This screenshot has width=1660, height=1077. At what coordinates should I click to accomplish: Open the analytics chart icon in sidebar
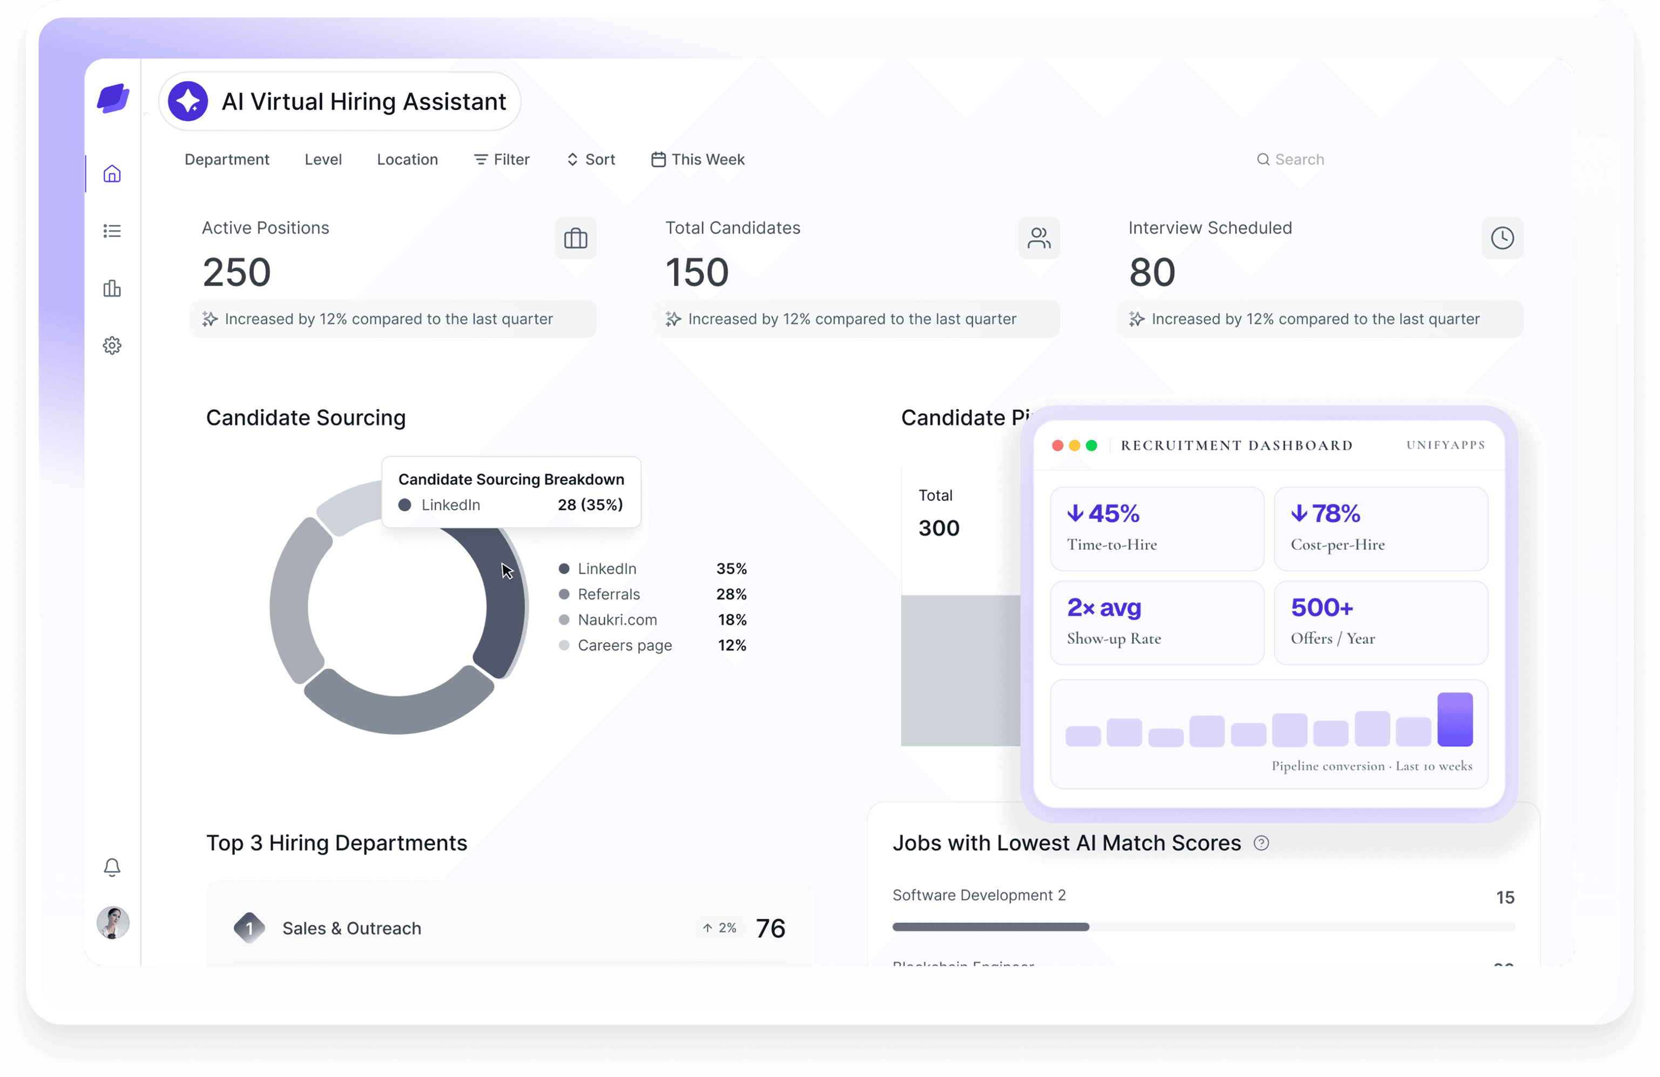click(112, 289)
